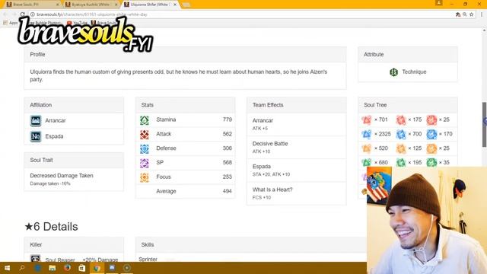The width and height of the screenshot is (487, 274).
Task: Click the Attack value 562
Action: [227, 134]
